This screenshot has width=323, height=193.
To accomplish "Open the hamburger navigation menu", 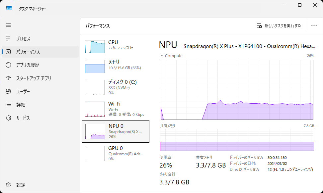I will 8,25.
